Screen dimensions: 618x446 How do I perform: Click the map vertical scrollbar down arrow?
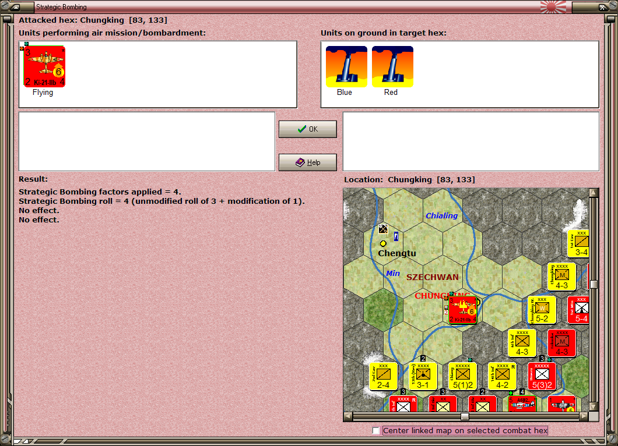594,406
